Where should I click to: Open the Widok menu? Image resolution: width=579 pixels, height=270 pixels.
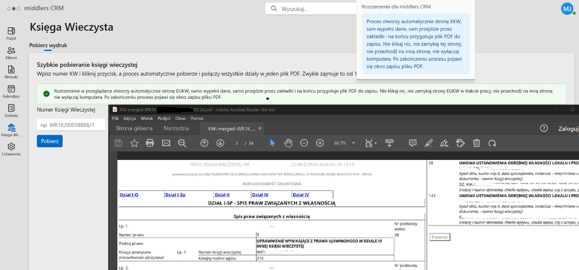(147, 118)
